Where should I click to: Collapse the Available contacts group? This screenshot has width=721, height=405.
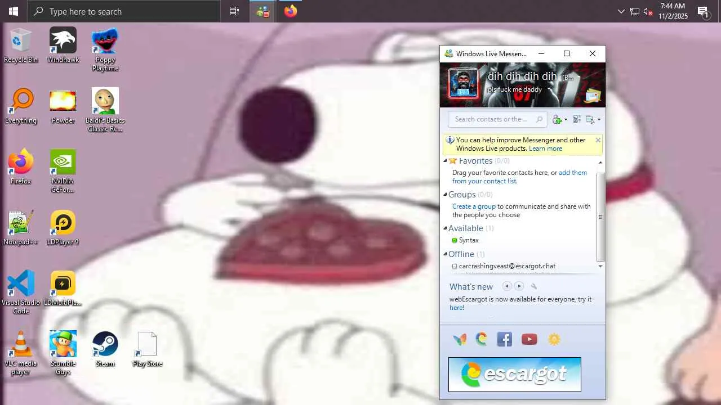pyautogui.click(x=445, y=228)
